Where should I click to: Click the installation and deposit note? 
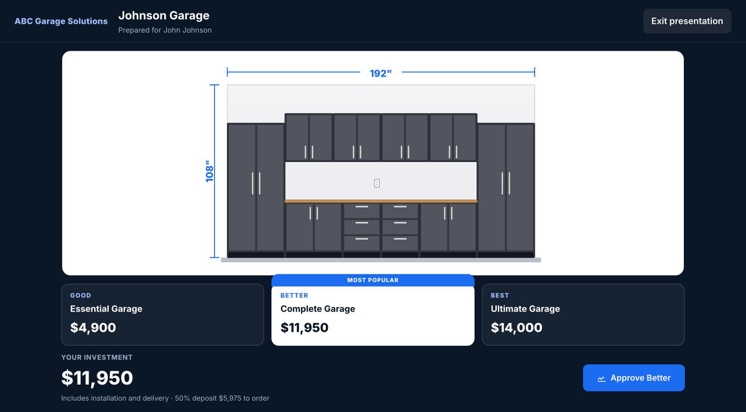pos(165,398)
